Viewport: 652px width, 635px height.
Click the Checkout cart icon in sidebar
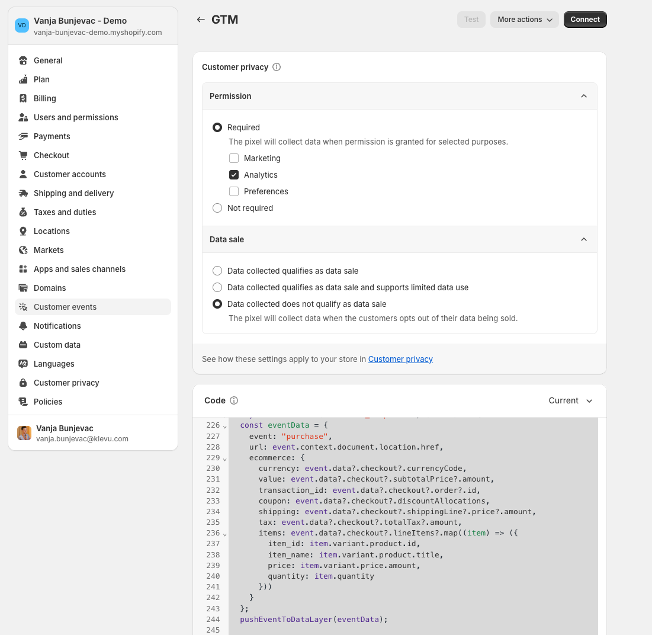pos(23,155)
